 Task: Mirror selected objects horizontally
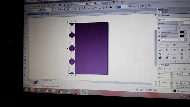76,9
